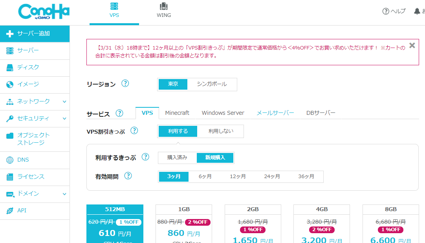
Task: Click the サーバー sidebar icon
Action: (x=10, y=51)
